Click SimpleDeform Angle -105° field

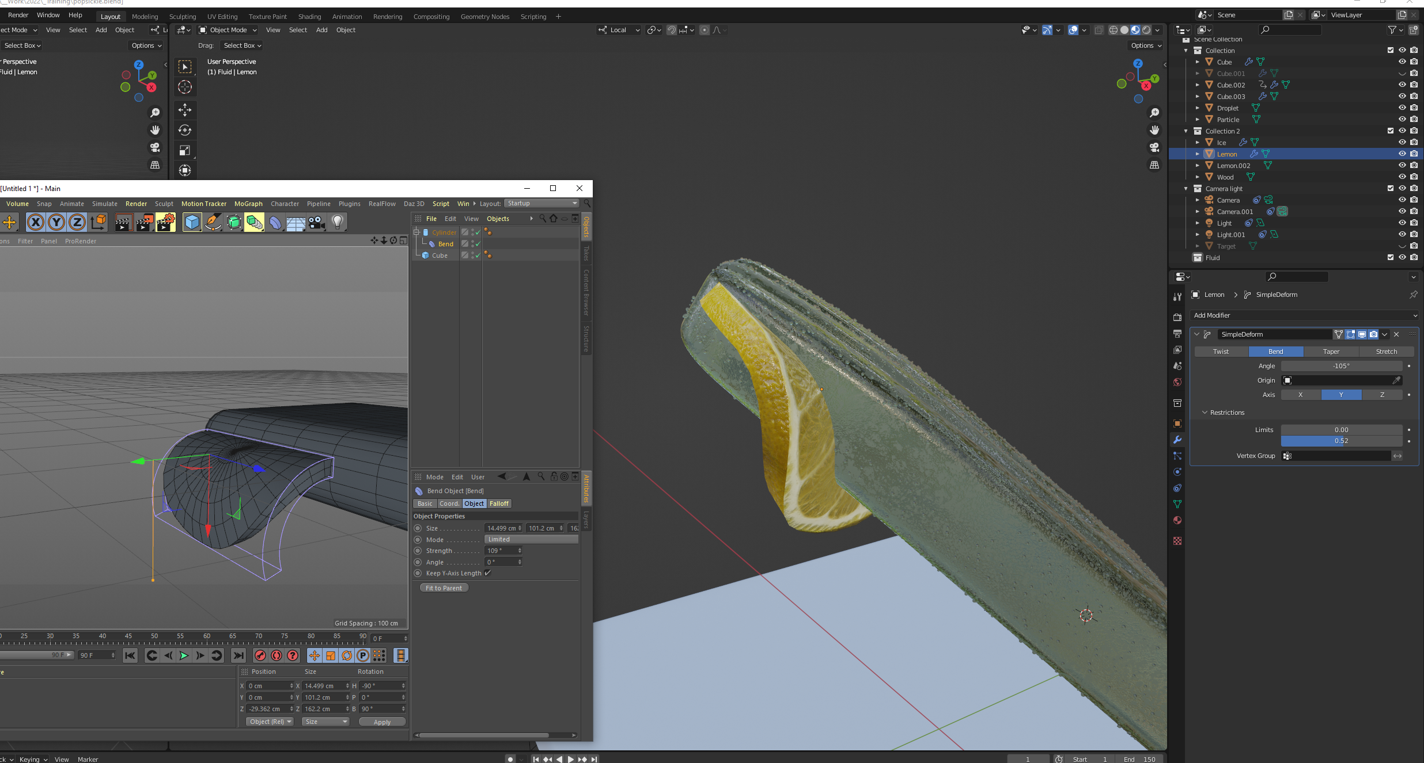pyautogui.click(x=1342, y=366)
